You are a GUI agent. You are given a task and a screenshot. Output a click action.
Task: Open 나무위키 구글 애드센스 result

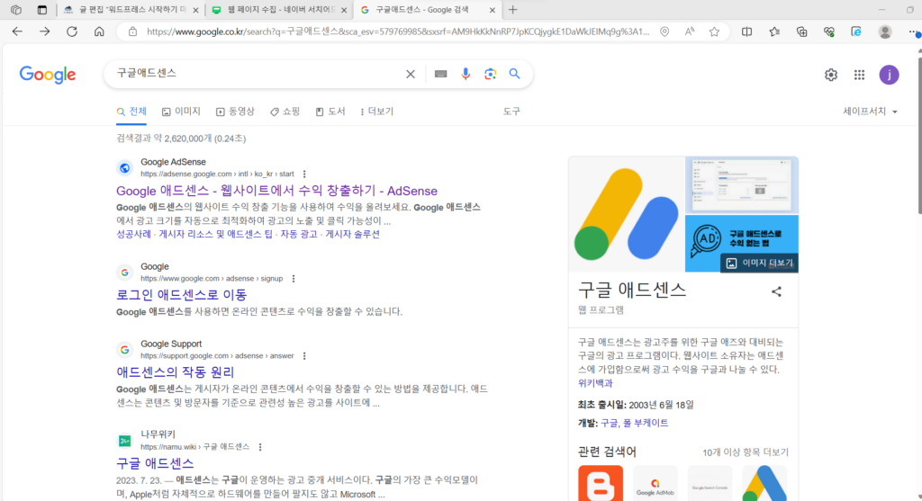(x=155, y=463)
